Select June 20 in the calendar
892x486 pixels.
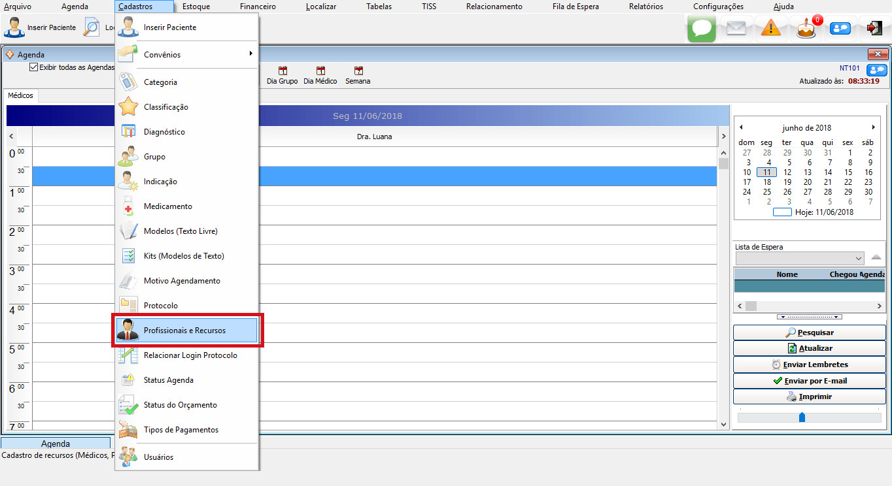click(808, 182)
